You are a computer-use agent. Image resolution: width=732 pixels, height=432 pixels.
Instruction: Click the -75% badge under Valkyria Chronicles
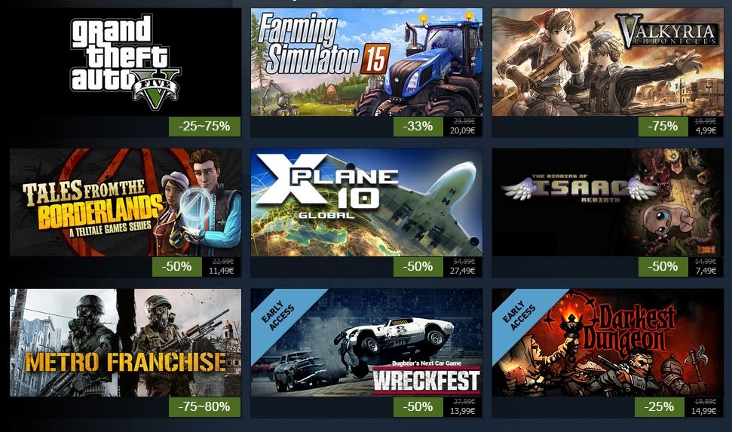coord(663,127)
